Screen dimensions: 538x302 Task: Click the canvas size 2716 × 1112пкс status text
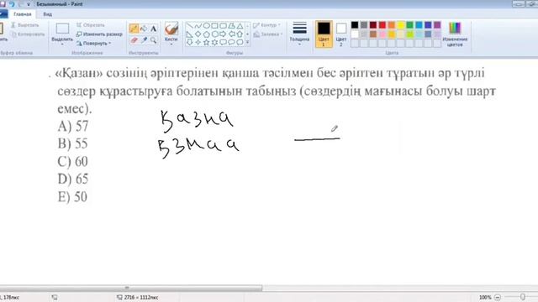(x=141, y=297)
